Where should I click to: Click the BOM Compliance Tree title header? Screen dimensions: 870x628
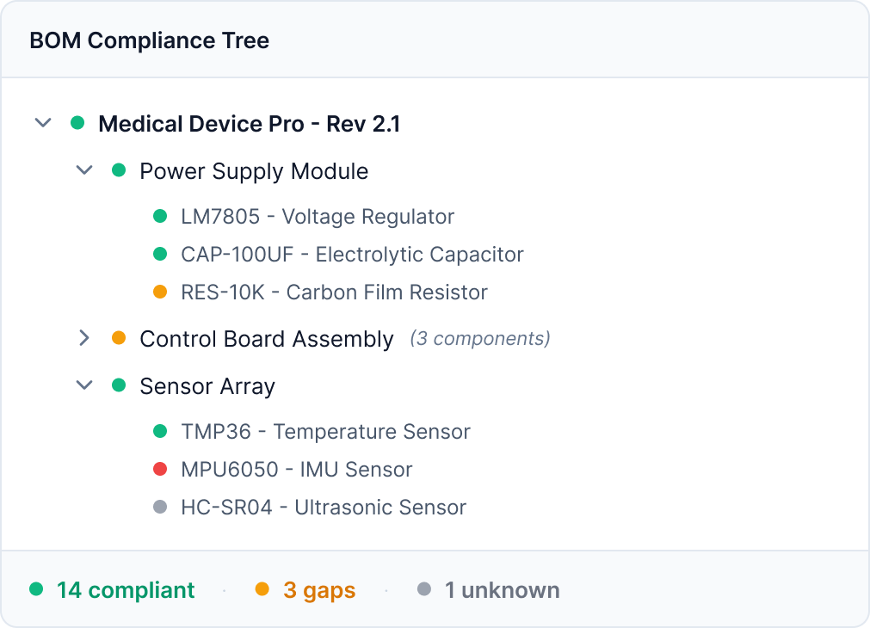pyautogui.click(x=149, y=40)
